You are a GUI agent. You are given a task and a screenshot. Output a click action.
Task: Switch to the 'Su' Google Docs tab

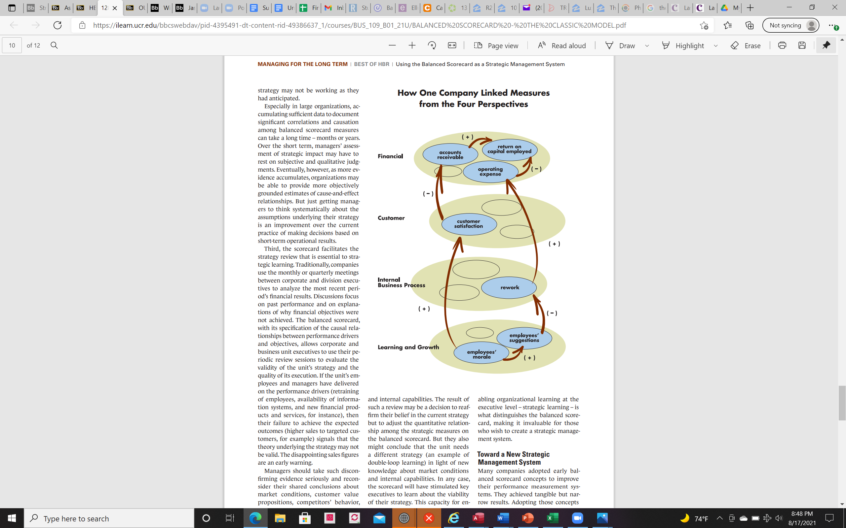pyautogui.click(x=259, y=8)
